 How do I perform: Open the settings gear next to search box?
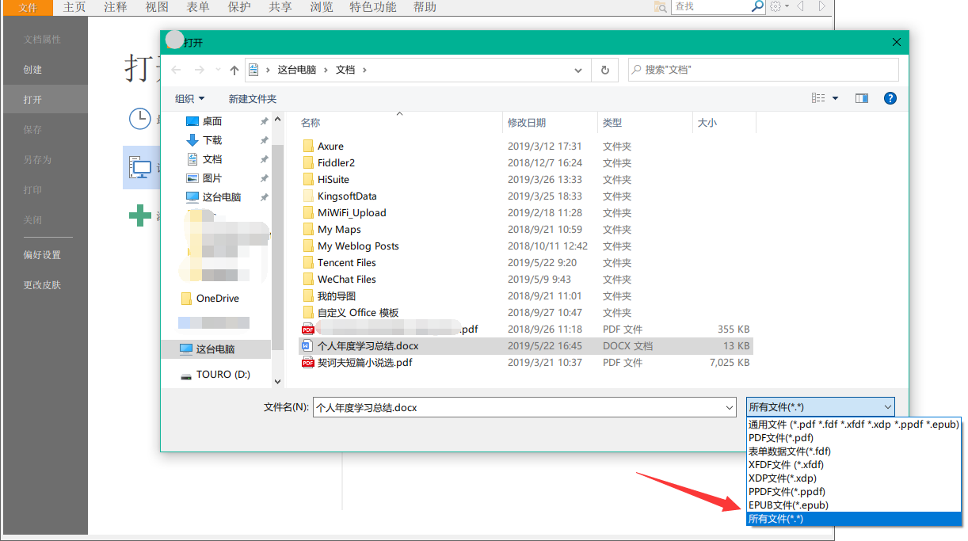click(x=774, y=6)
